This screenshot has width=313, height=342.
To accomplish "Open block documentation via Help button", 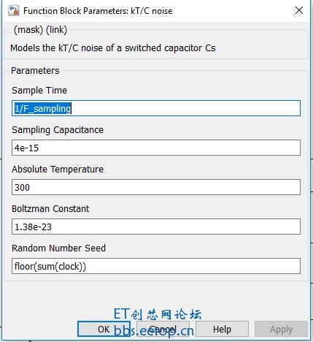I will [x=222, y=329].
